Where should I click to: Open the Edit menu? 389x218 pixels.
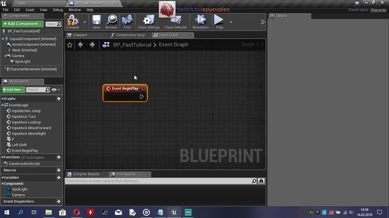tap(17, 10)
